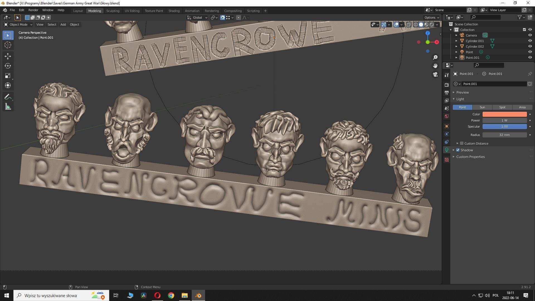Hide Camera with its eye icon

point(530,35)
